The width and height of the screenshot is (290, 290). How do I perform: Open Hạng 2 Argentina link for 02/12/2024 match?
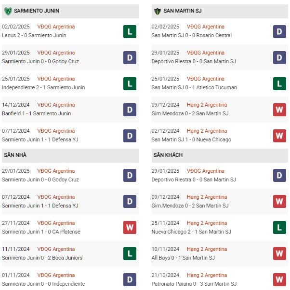click(207, 131)
